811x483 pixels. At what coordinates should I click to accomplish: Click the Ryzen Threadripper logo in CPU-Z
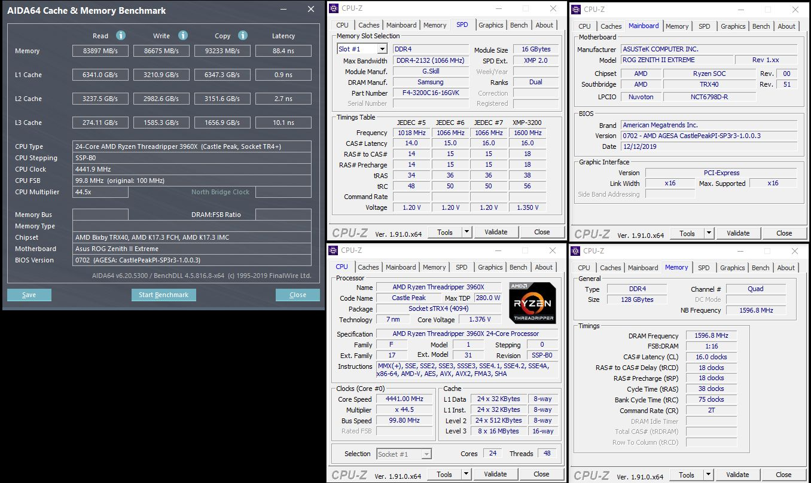click(x=533, y=303)
